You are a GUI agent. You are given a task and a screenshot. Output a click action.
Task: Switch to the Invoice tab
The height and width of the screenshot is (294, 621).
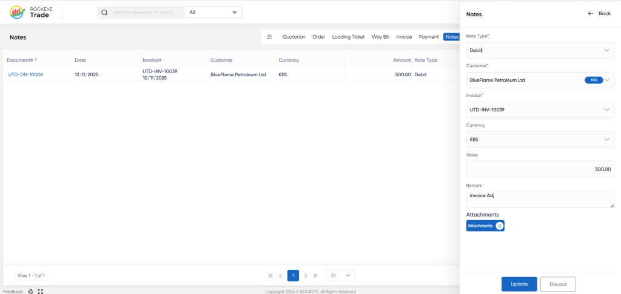(x=404, y=37)
